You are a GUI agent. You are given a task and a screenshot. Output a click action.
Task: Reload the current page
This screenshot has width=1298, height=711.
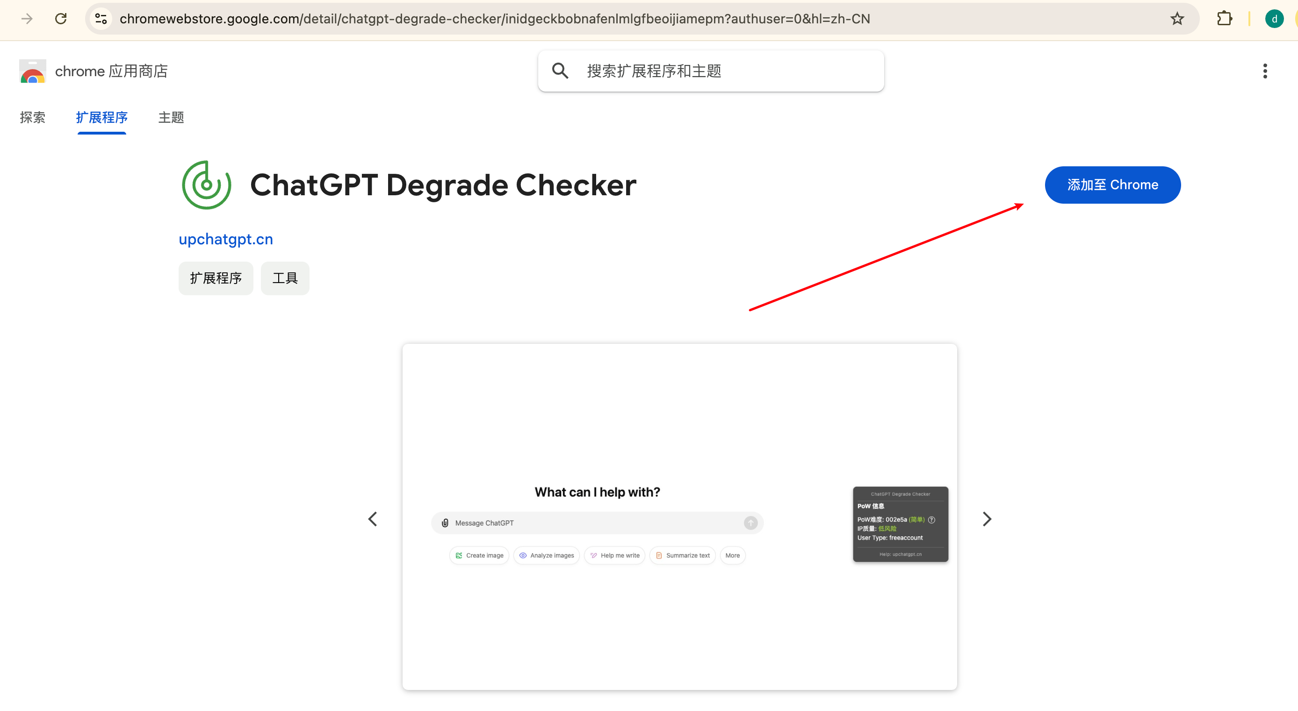(x=61, y=19)
